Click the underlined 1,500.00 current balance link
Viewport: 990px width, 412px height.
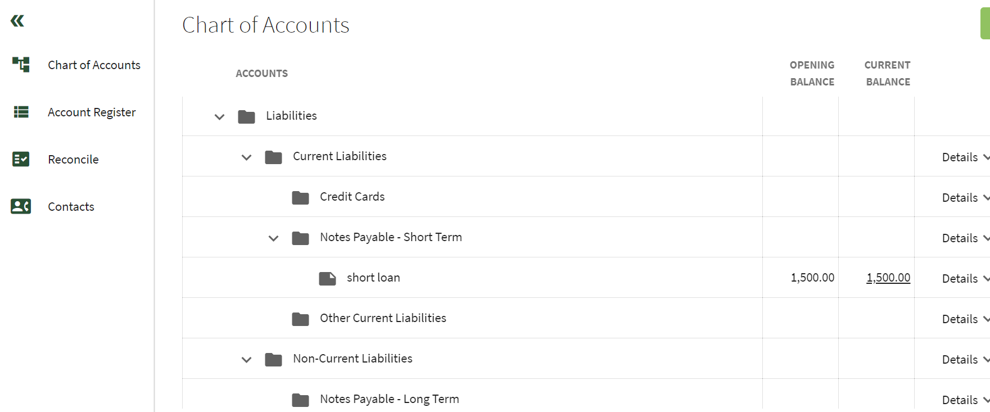pos(888,277)
